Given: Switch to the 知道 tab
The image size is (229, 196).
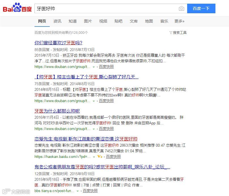Looking at the screenshot, I should (x=73, y=21).
